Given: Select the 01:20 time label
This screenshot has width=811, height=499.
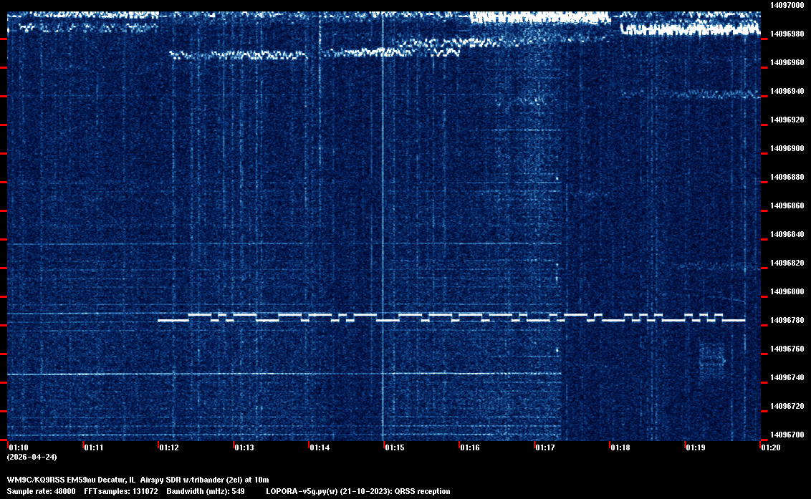Looking at the screenshot, I should pyautogui.click(x=771, y=447).
